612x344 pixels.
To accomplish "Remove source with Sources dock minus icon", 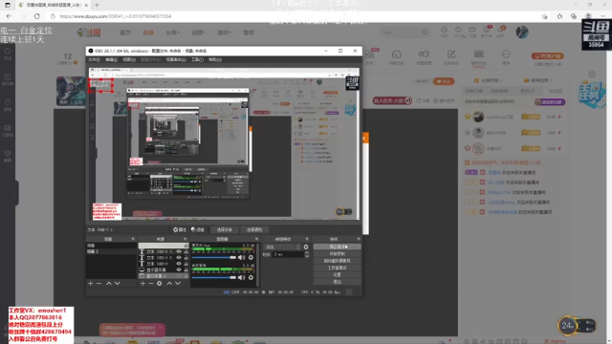I will (x=151, y=283).
